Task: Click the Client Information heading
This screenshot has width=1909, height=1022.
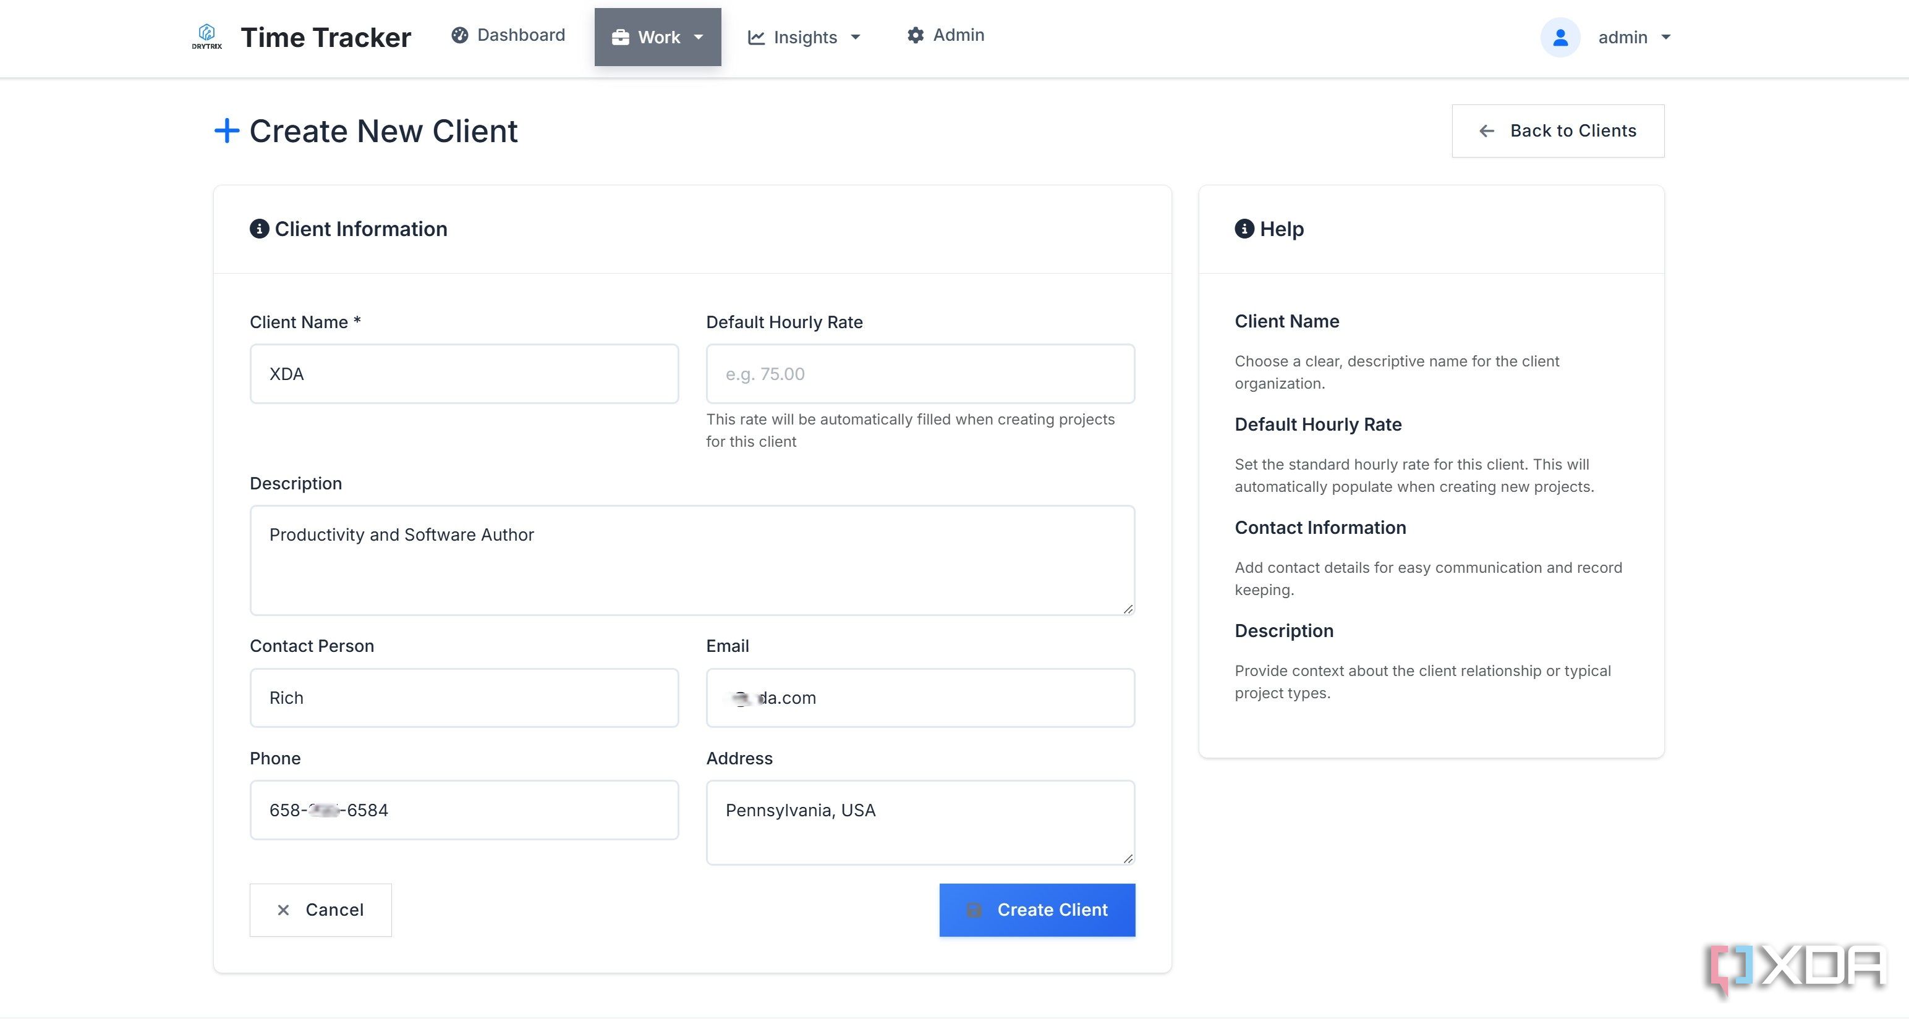Action: (x=361, y=229)
